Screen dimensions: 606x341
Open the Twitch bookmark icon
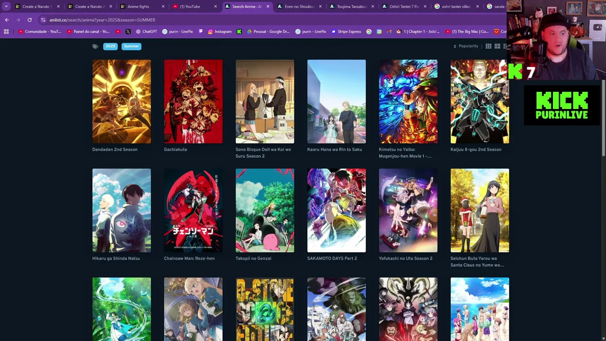pos(201,32)
